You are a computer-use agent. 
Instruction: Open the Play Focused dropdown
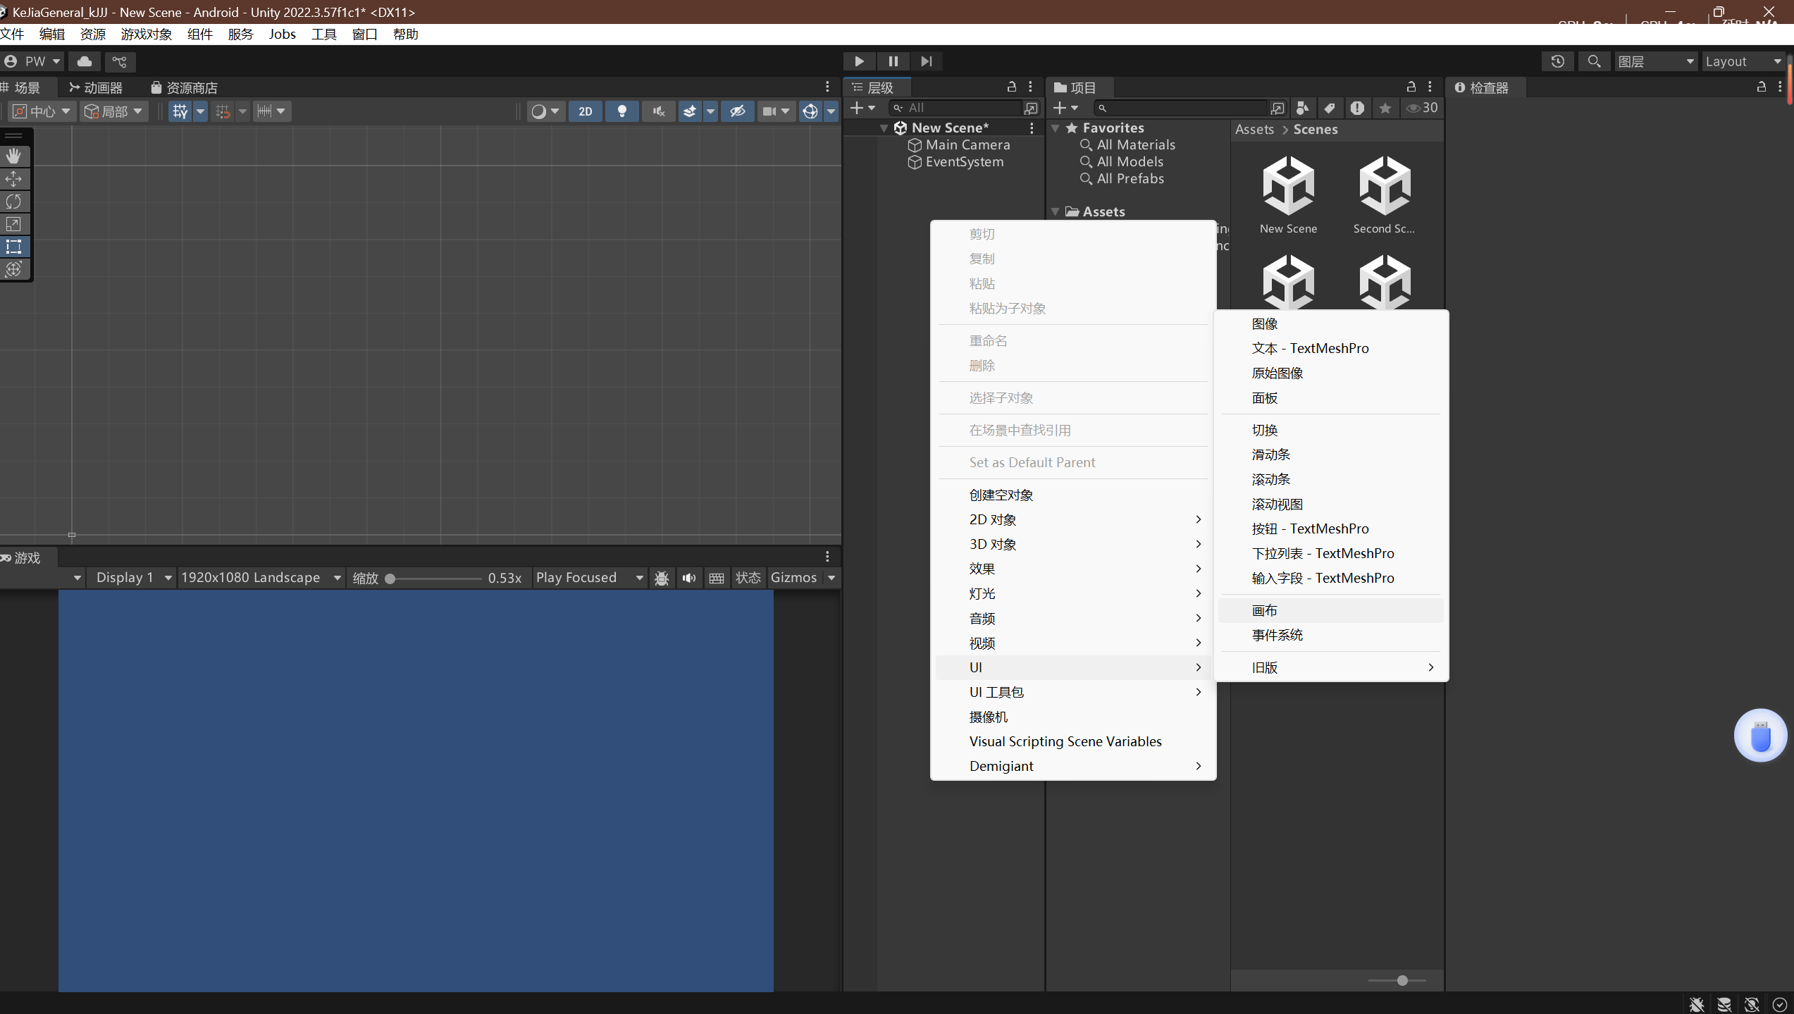coord(589,577)
